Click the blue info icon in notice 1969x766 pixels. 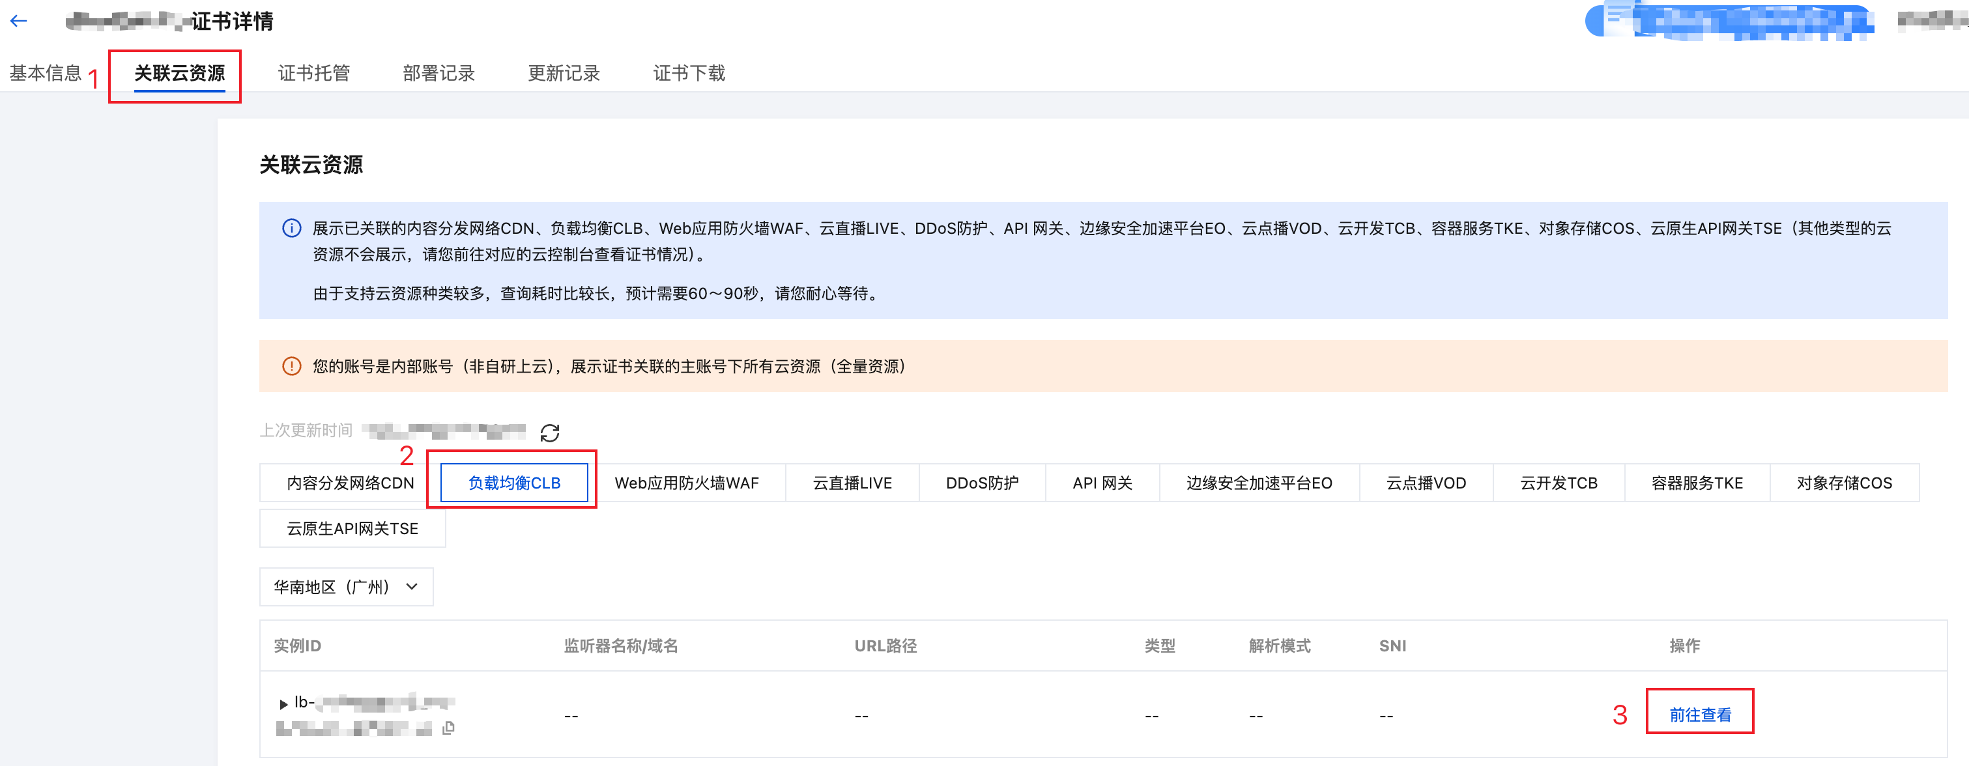point(291,229)
